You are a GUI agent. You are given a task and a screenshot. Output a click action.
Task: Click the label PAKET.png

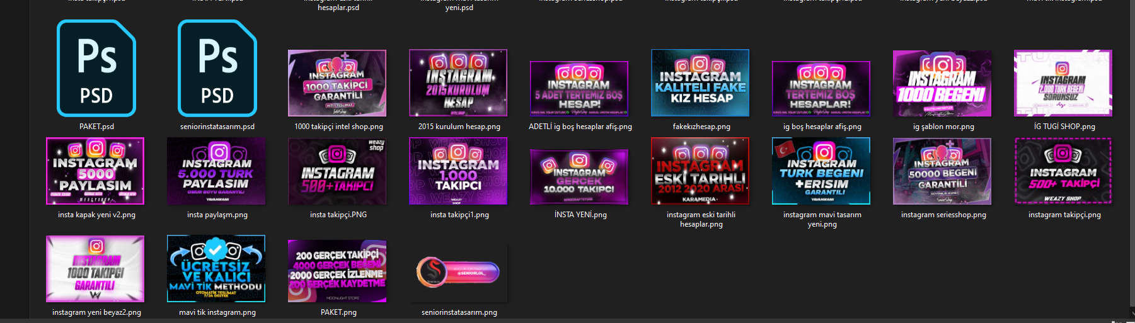(x=338, y=312)
